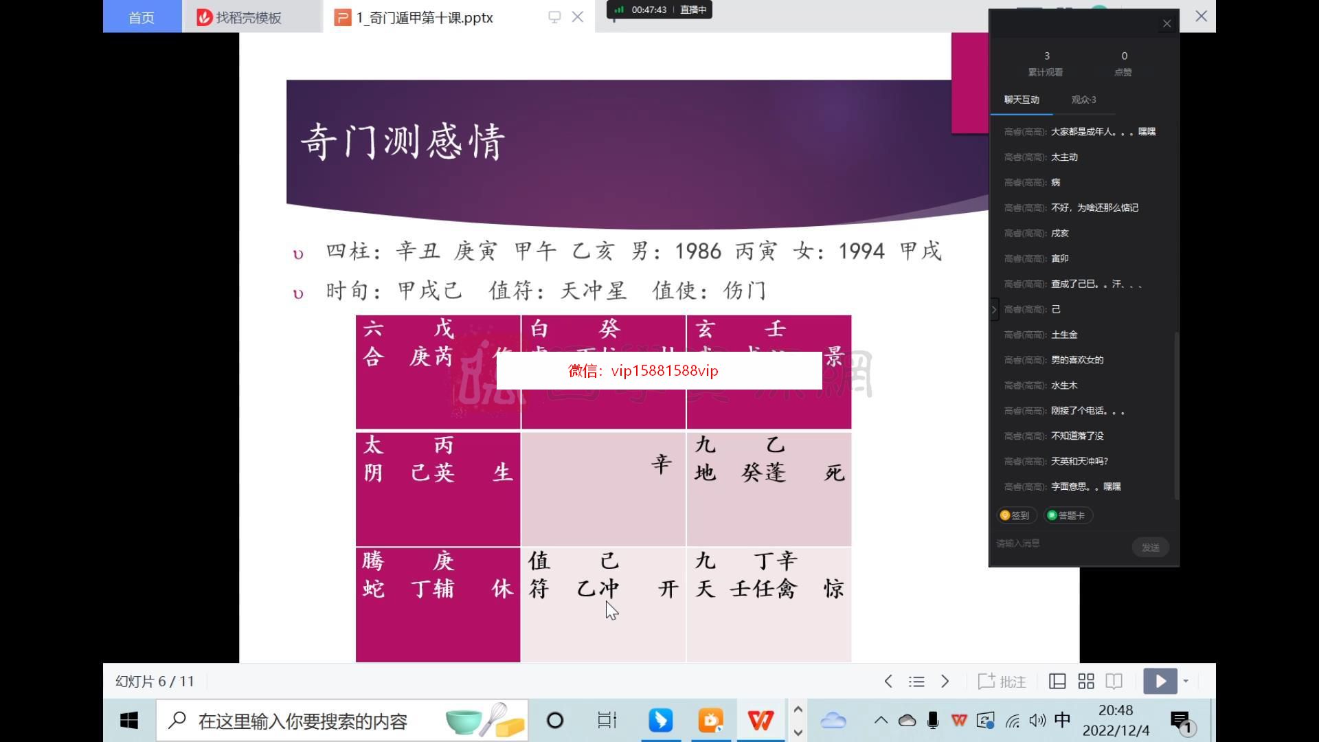Open the slide list navigator icon

[916, 682]
